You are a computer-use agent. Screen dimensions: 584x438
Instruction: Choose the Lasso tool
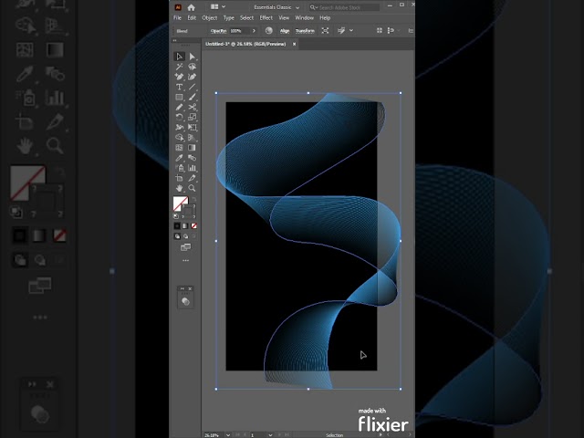coord(192,67)
